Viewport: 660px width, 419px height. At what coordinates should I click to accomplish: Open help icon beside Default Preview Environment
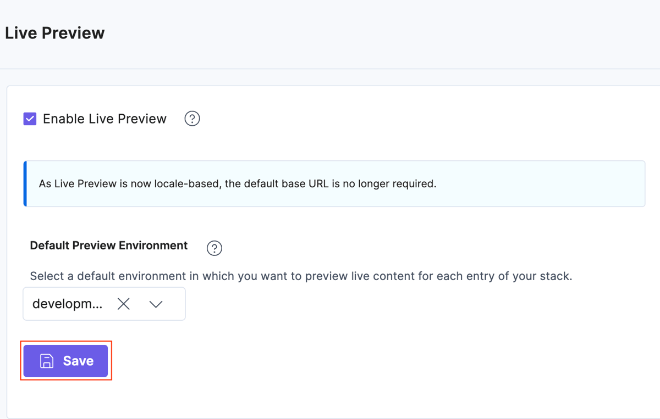click(x=215, y=248)
